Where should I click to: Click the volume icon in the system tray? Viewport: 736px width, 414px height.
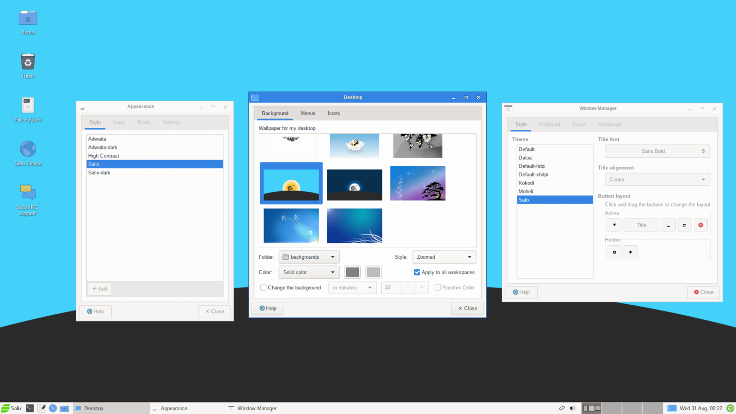coord(572,408)
